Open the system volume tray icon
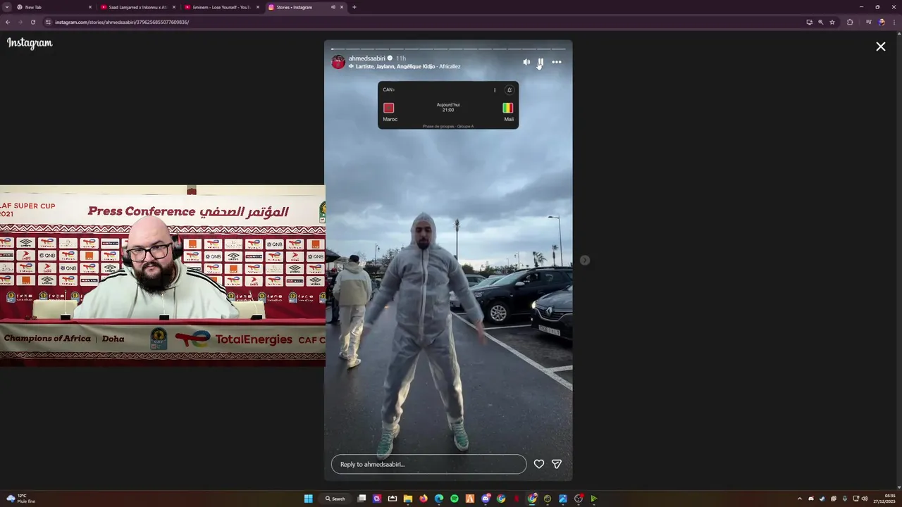This screenshot has width=902, height=507. click(865, 499)
